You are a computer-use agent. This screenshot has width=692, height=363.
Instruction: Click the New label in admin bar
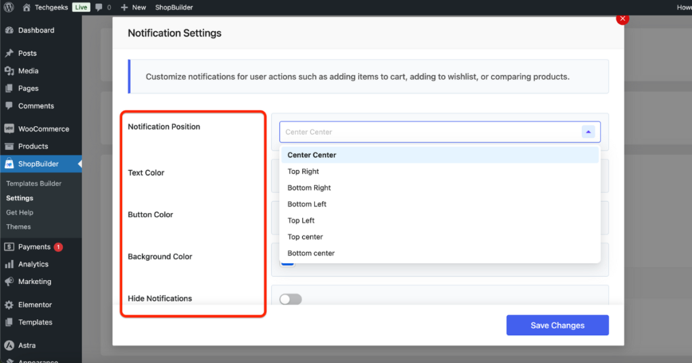[139, 7]
